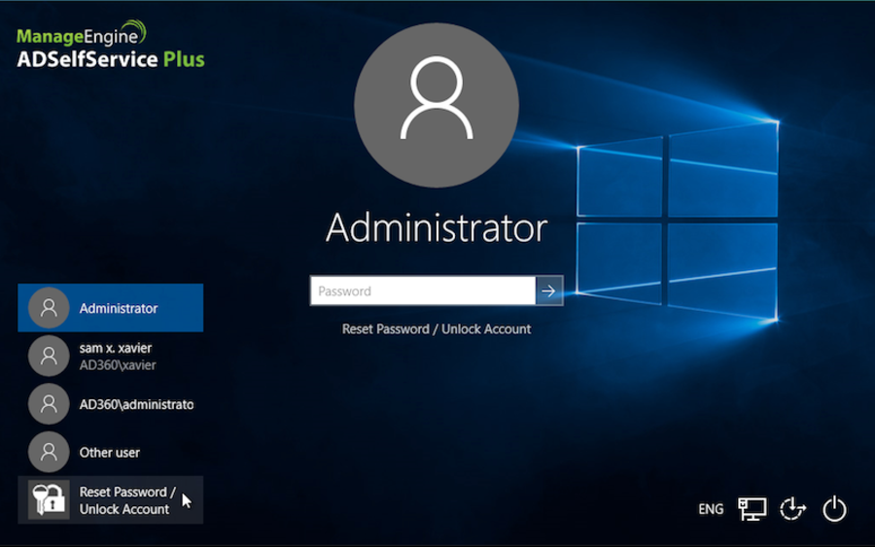Pick the Other user entry

tap(111, 452)
